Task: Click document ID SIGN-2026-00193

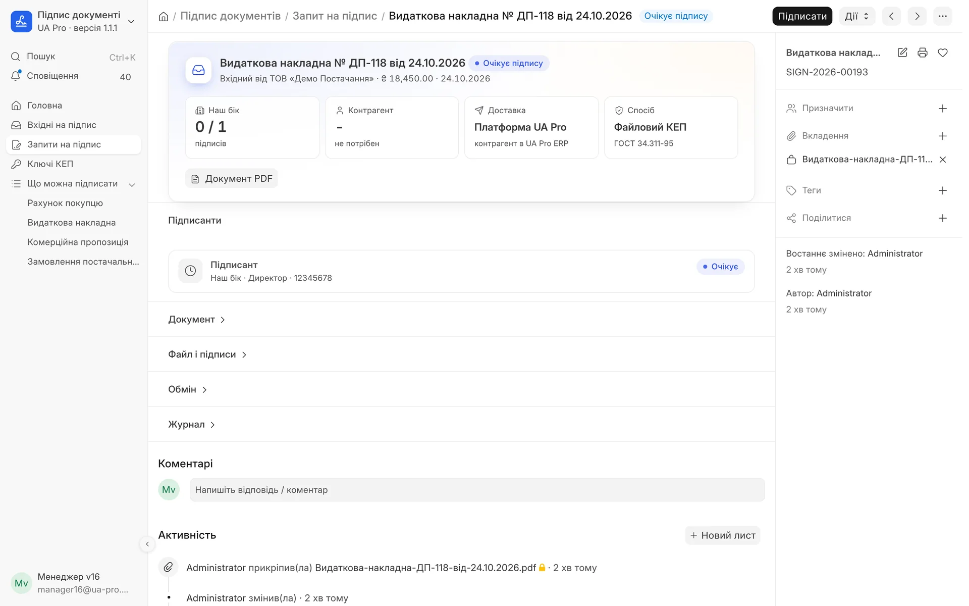Action: pyautogui.click(x=827, y=72)
